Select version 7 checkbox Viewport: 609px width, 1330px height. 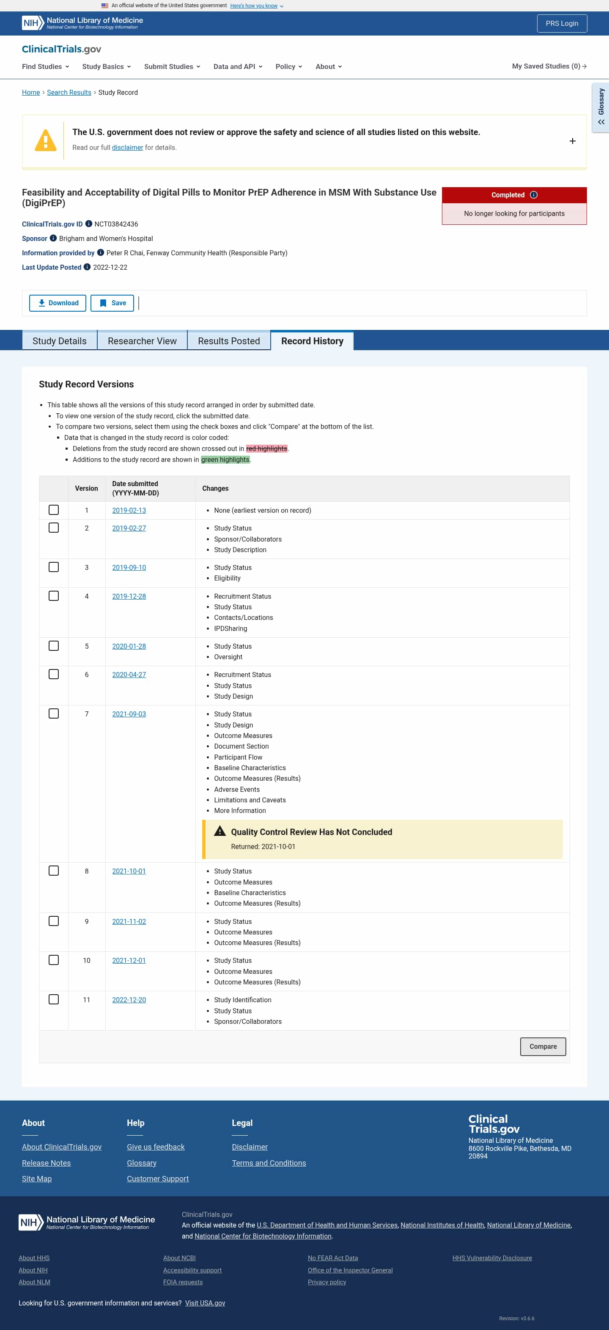(x=54, y=713)
